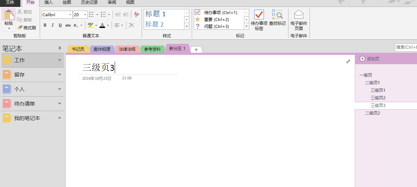Click the 剪切 (Cut) scissors button
Screen dimensions: 417x187
tap(25, 12)
